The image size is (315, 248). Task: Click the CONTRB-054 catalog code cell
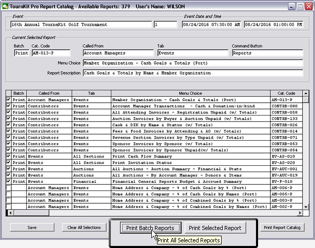pos(286,150)
